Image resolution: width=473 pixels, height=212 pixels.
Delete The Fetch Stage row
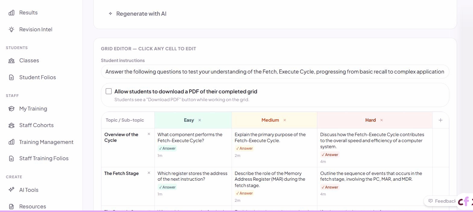point(149,173)
